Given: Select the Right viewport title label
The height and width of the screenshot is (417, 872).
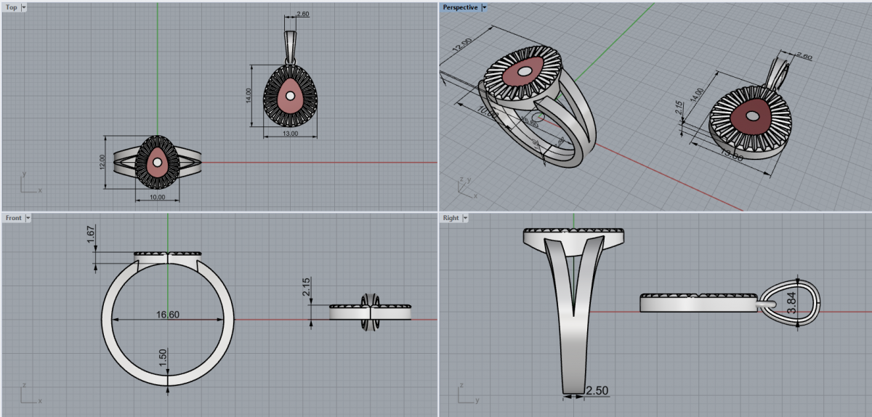Looking at the screenshot, I should coord(451,217).
